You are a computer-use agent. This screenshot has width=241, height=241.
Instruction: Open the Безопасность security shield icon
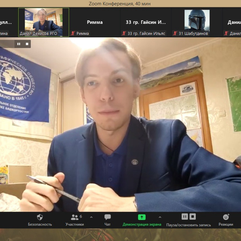click(40, 217)
